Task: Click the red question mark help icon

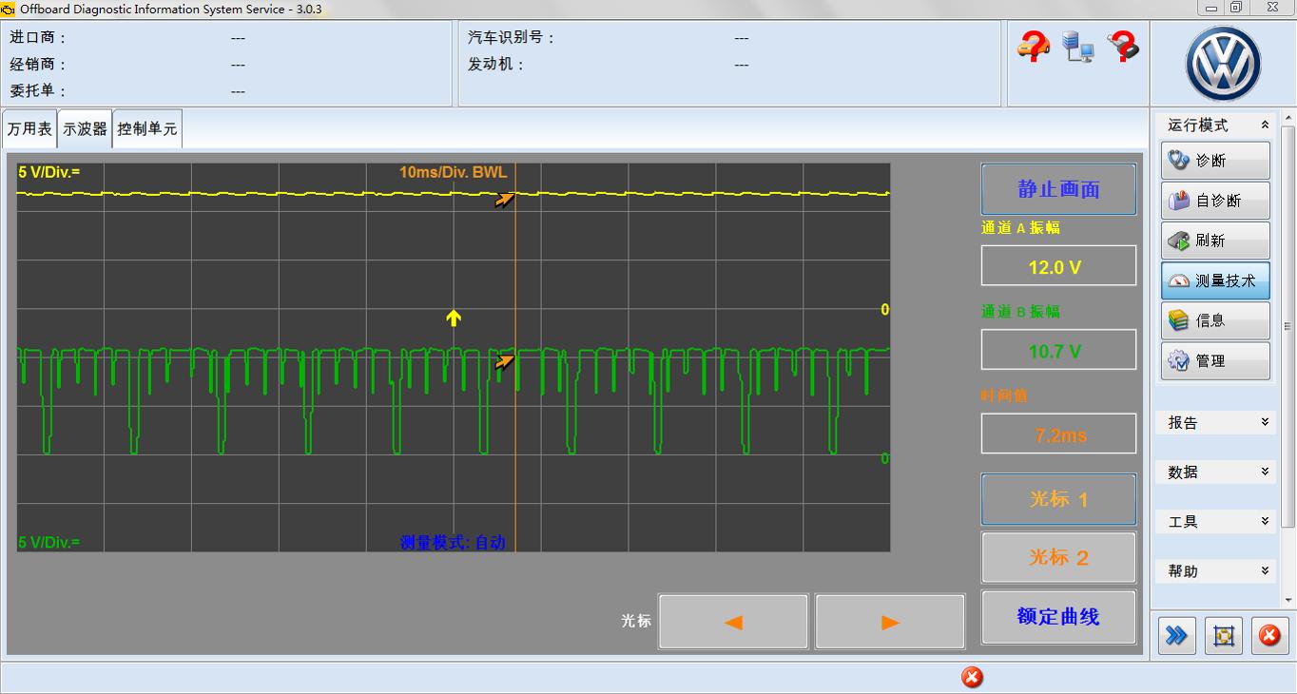Action: (1123, 46)
